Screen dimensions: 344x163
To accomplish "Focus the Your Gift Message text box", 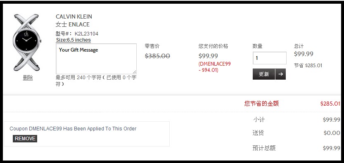I will [x=96, y=59].
